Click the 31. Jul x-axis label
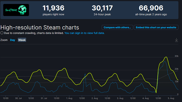The height and width of the screenshot is (102, 182). coord(44,98)
